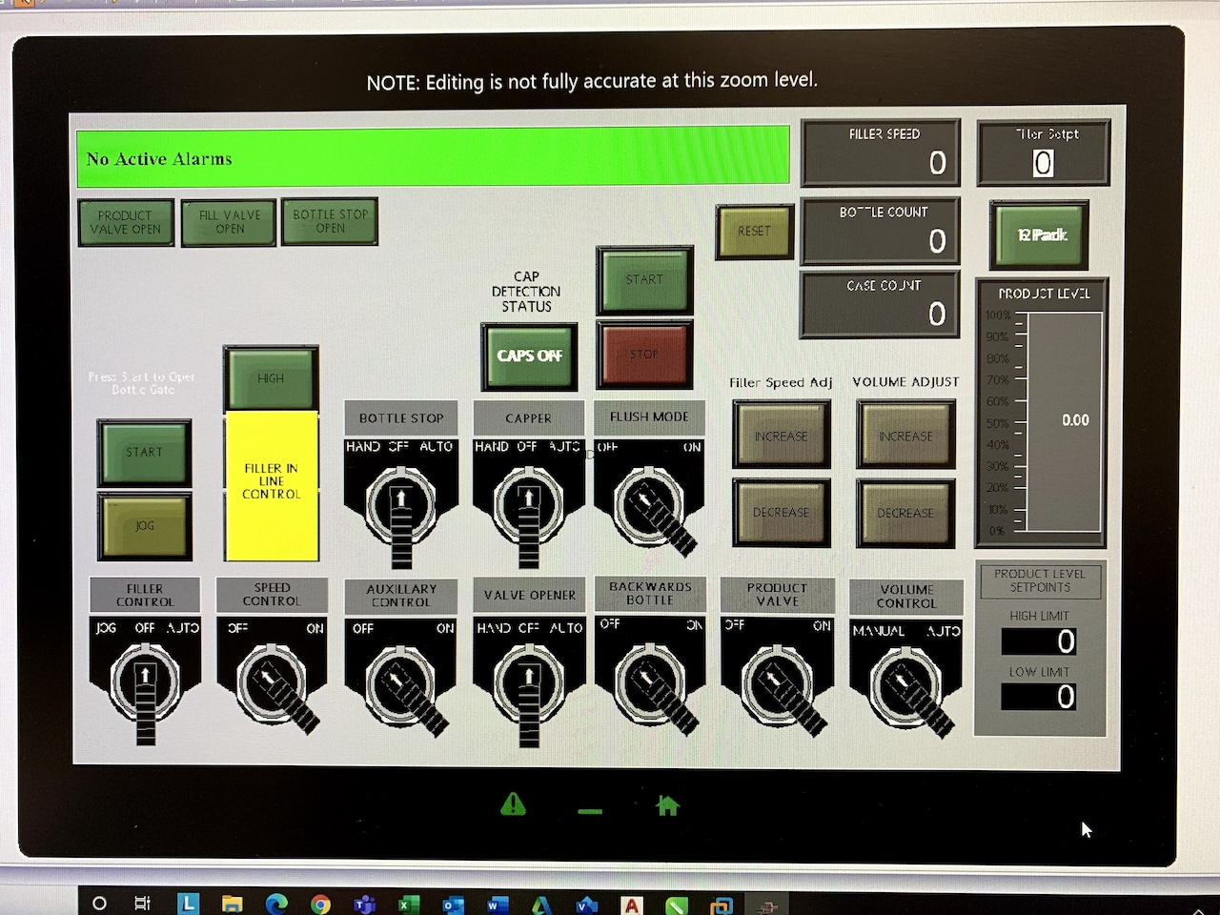Launch Google Chrome from the taskbar

point(320,904)
